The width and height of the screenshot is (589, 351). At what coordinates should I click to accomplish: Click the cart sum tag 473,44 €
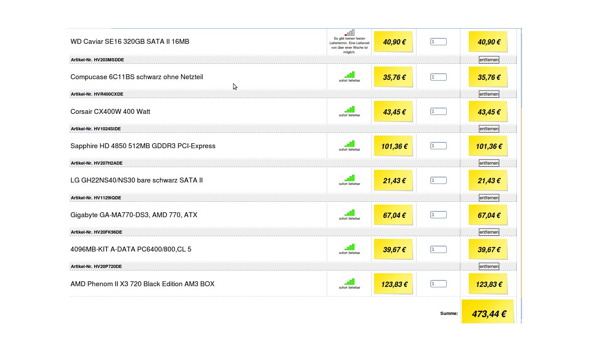[488, 312]
